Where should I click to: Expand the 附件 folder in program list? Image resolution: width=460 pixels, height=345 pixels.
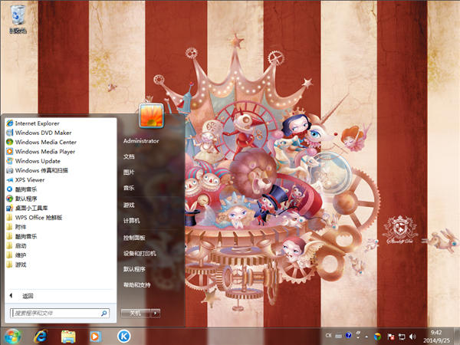(x=21, y=227)
